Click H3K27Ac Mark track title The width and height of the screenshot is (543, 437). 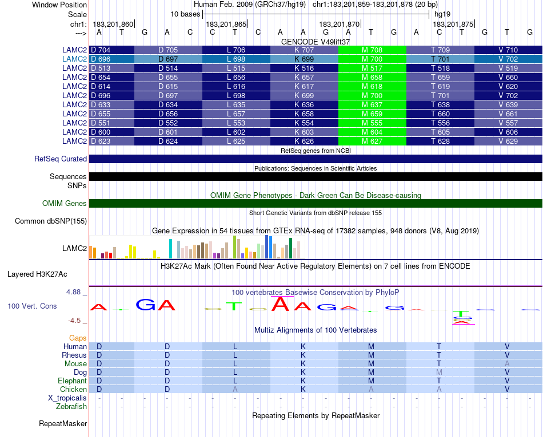316,266
